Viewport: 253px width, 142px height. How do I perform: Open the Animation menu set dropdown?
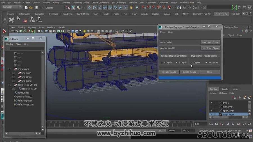(x=12, y=7)
